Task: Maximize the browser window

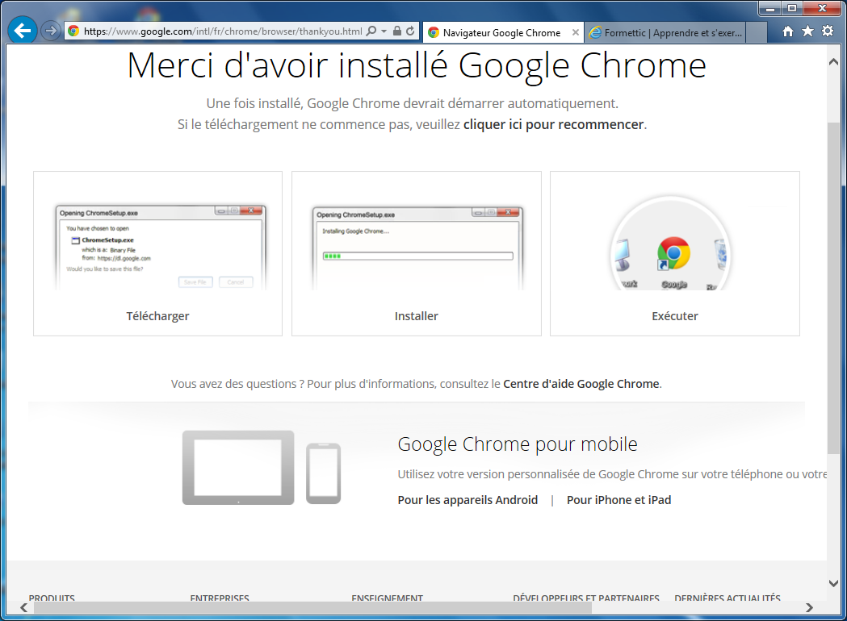Action: click(x=792, y=8)
